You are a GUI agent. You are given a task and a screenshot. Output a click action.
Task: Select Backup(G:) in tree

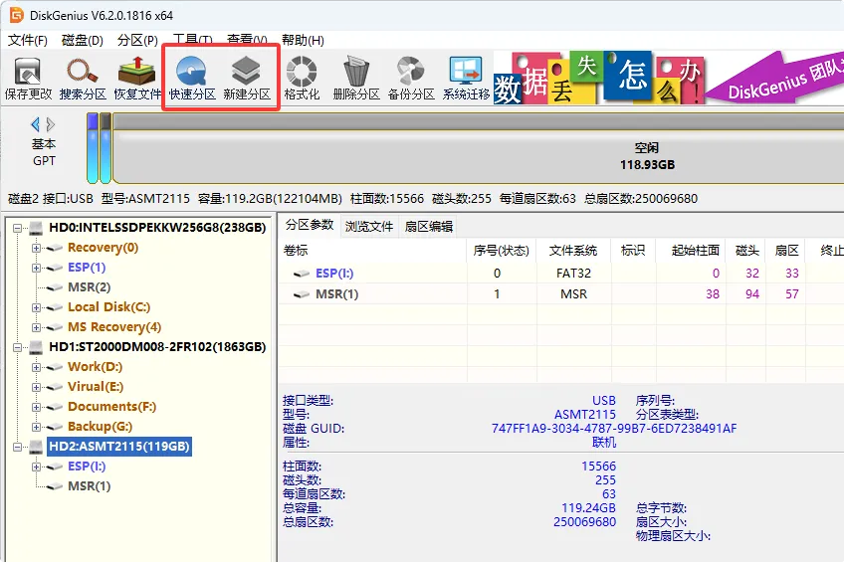100,427
